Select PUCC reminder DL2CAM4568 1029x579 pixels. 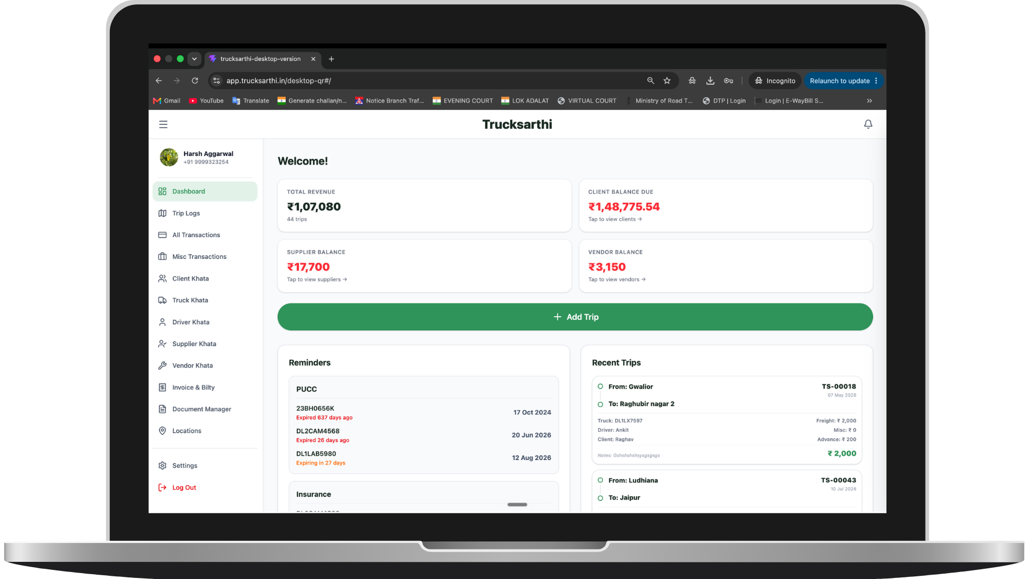point(423,435)
